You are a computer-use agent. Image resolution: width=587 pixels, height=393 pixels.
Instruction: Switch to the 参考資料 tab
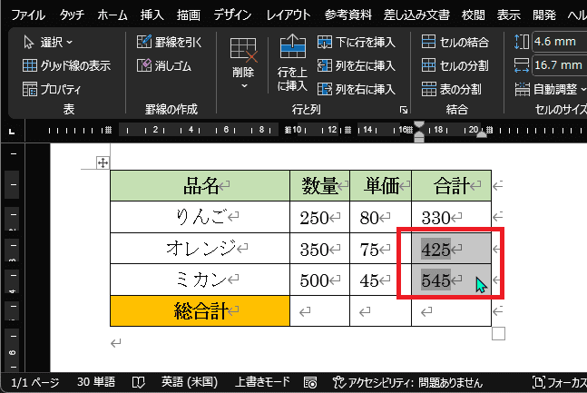[x=347, y=15]
